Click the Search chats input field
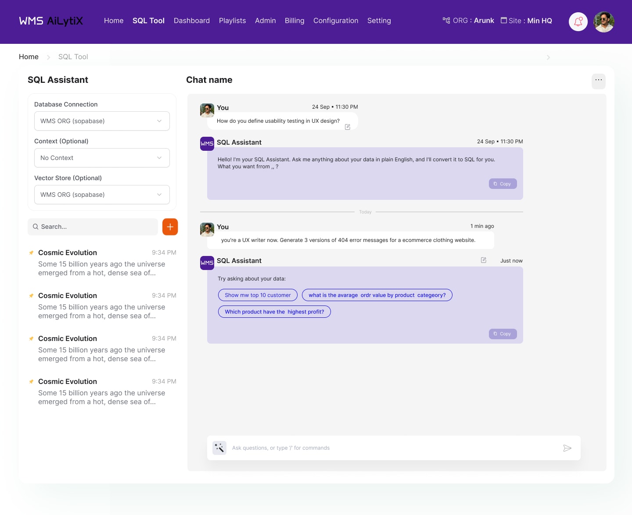The image size is (632, 515). [93, 227]
